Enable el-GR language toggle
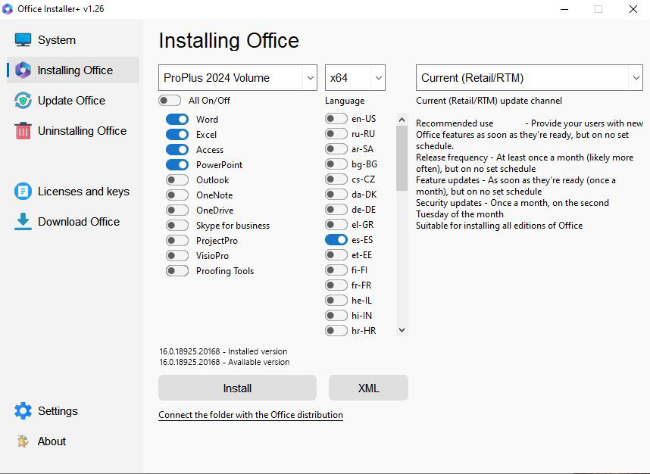This screenshot has width=650, height=474. point(336,225)
